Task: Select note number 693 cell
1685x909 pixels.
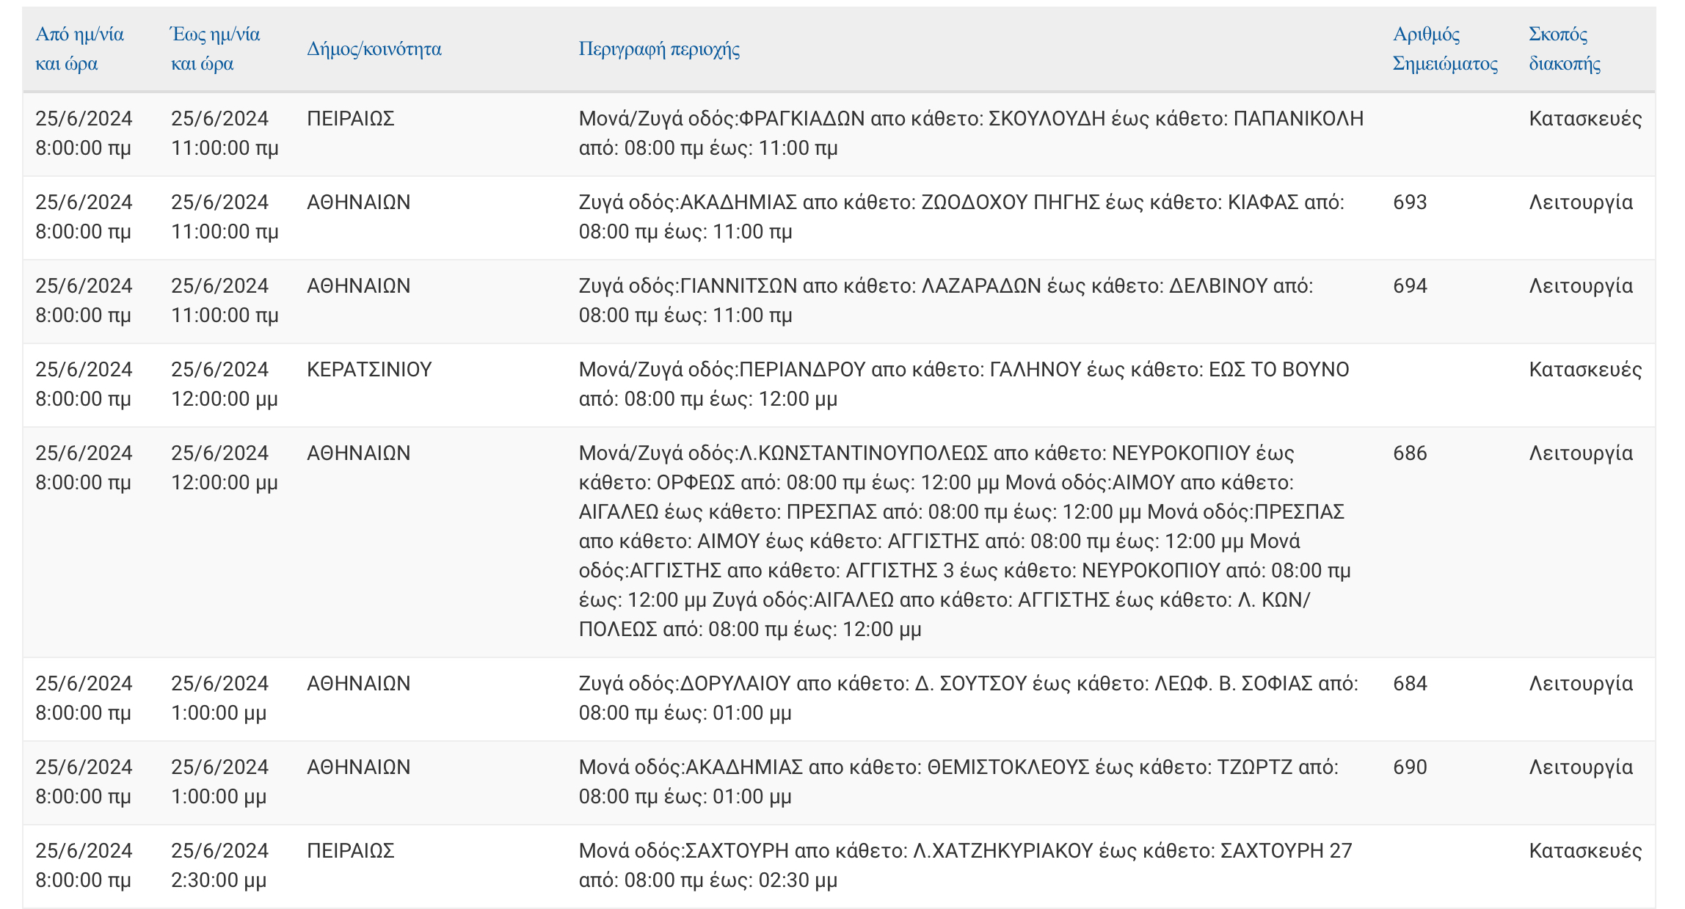Action: tap(1410, 202)
